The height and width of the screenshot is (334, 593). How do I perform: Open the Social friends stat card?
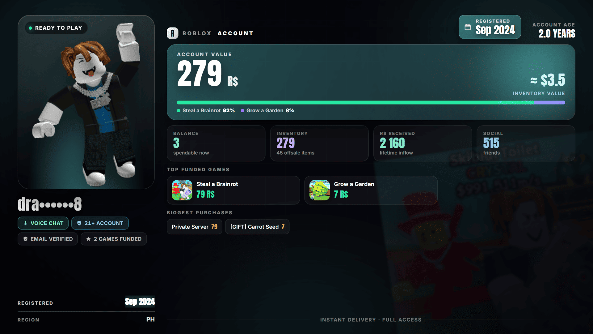tap(526, 143)
